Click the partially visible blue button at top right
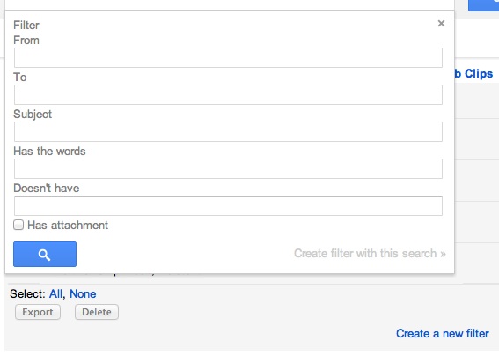 [483, 5]
